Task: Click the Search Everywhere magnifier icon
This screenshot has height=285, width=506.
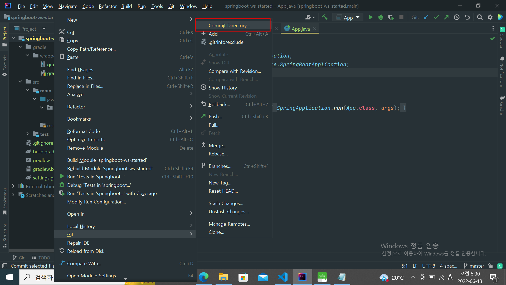Action: [480, 17]
